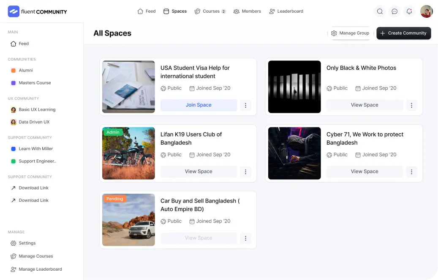Click the search icon in top bar
The height and width of the screenshot is (280, 438).
(380, 11)
